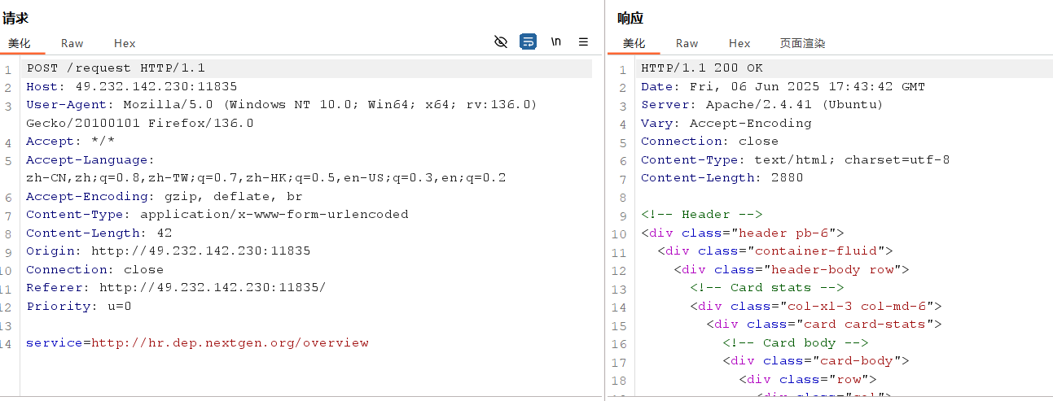This screenshot has height=401, width=1053.
Task: Toggle the line wrap icon in request toolbar
Action: (528, 41)
